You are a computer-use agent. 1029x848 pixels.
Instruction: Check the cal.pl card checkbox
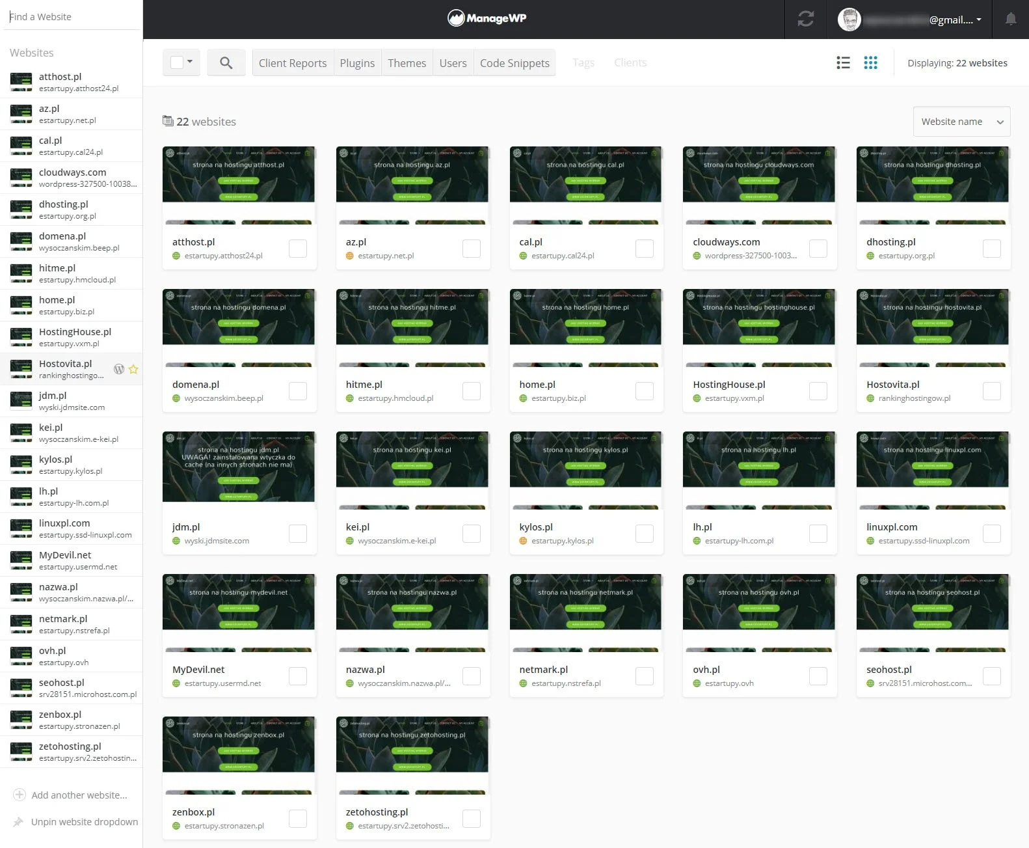tap(645, 249)
